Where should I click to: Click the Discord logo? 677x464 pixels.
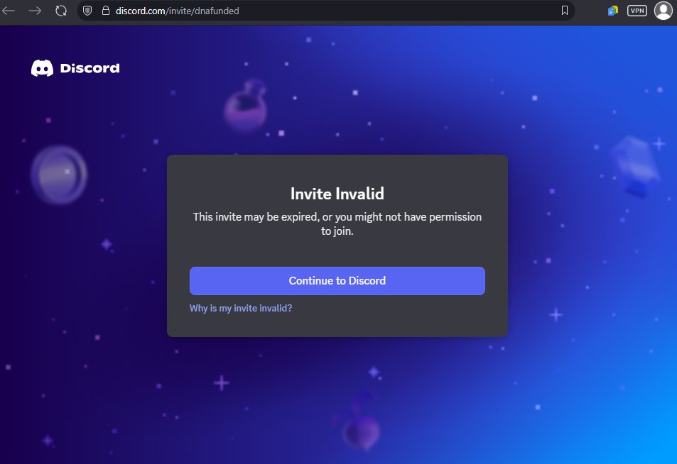pyautogui.click(x=75, y=68)
